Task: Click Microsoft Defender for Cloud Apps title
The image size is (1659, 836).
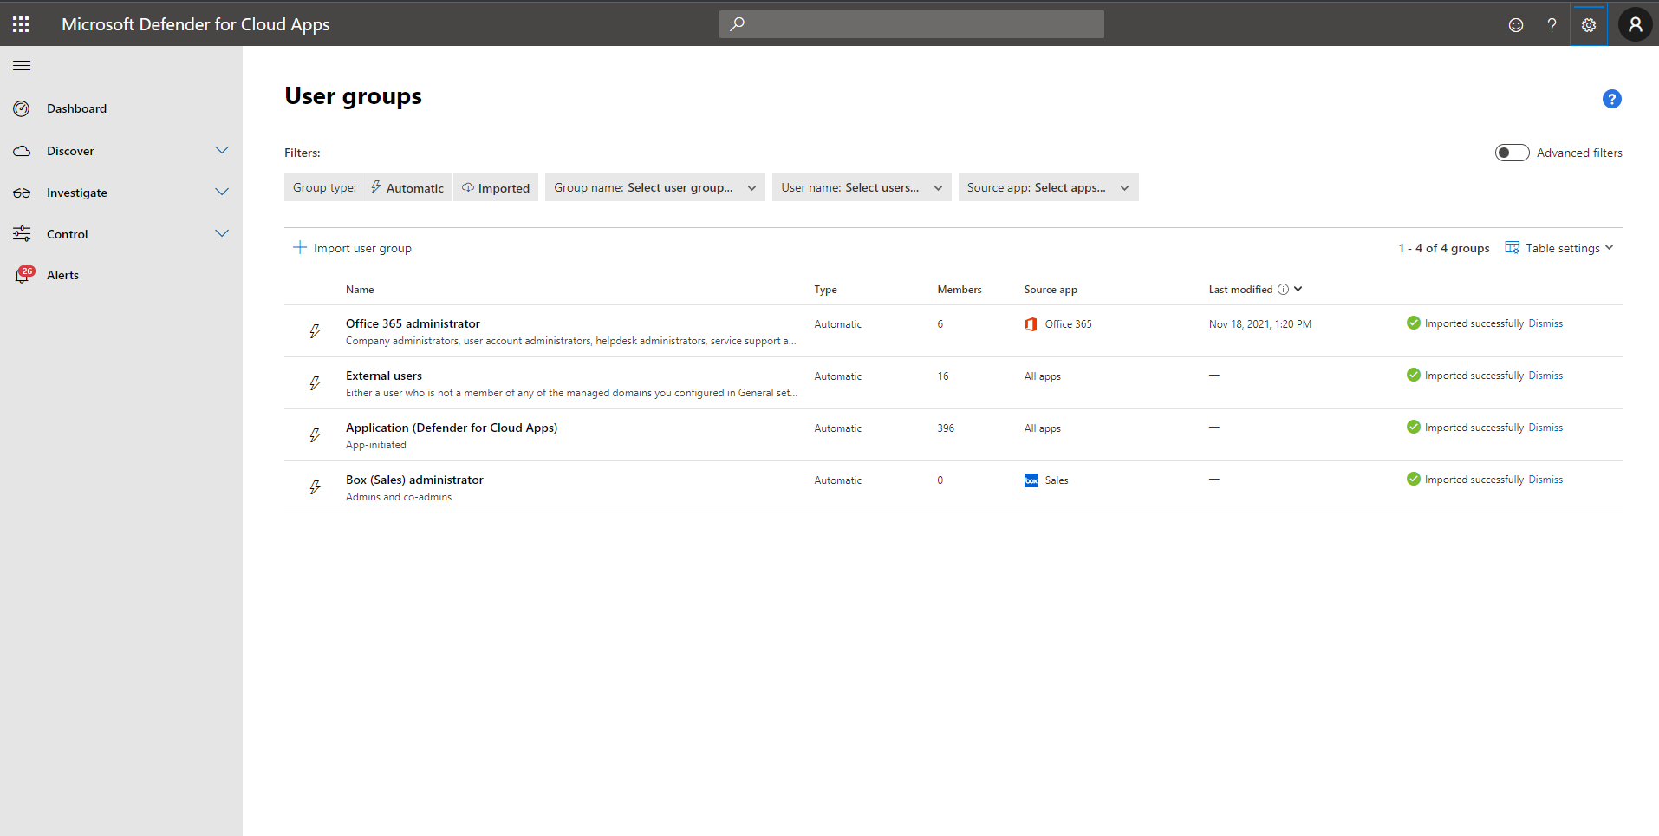Action: [196, 24]
